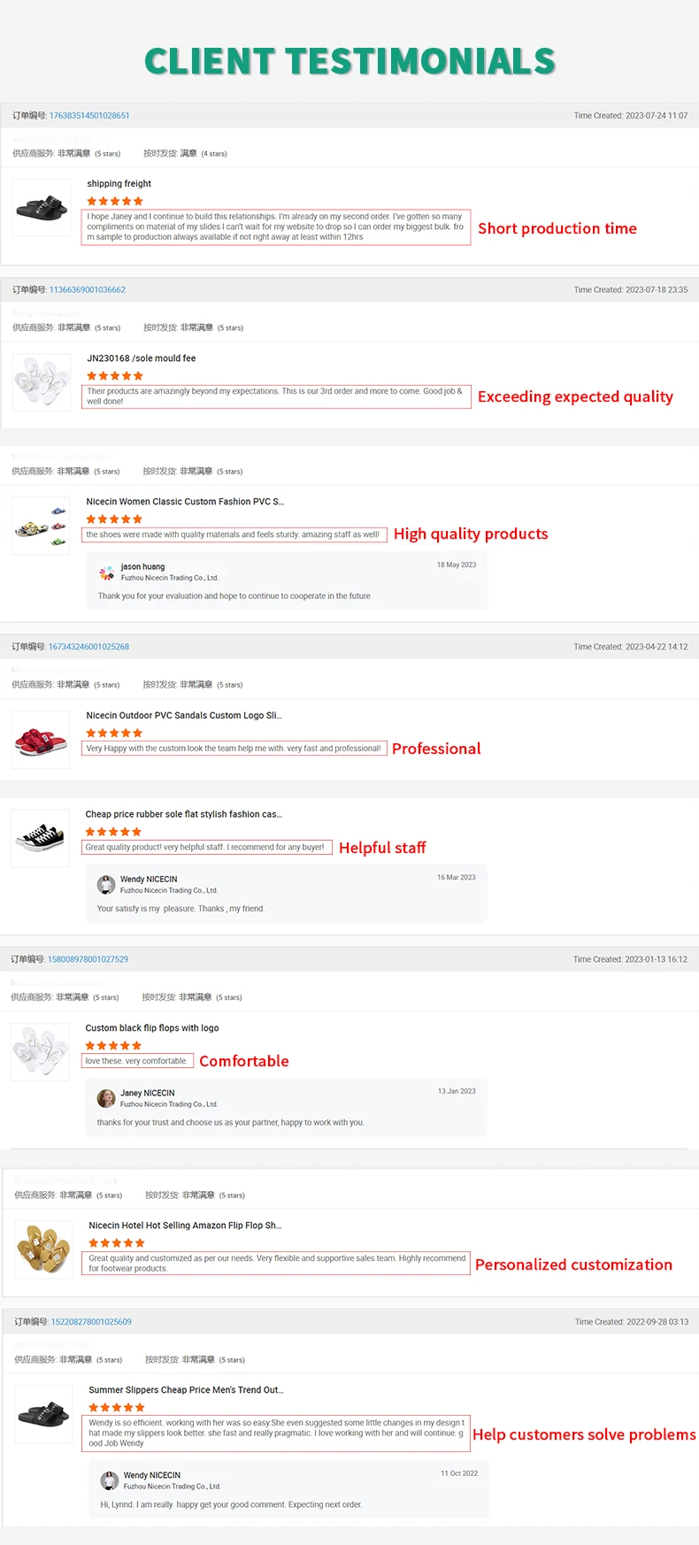Viewport: 699px width, 1545px height.
Task: Open order number 167343246001025268
Action: pyautogui.click(x=88, y=647)
